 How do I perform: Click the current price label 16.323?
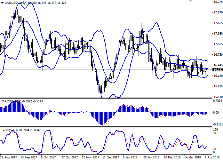tap(218, 69)
